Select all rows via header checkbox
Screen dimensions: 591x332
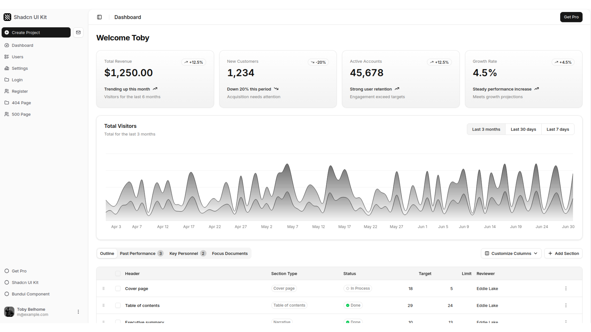(118, 273)
